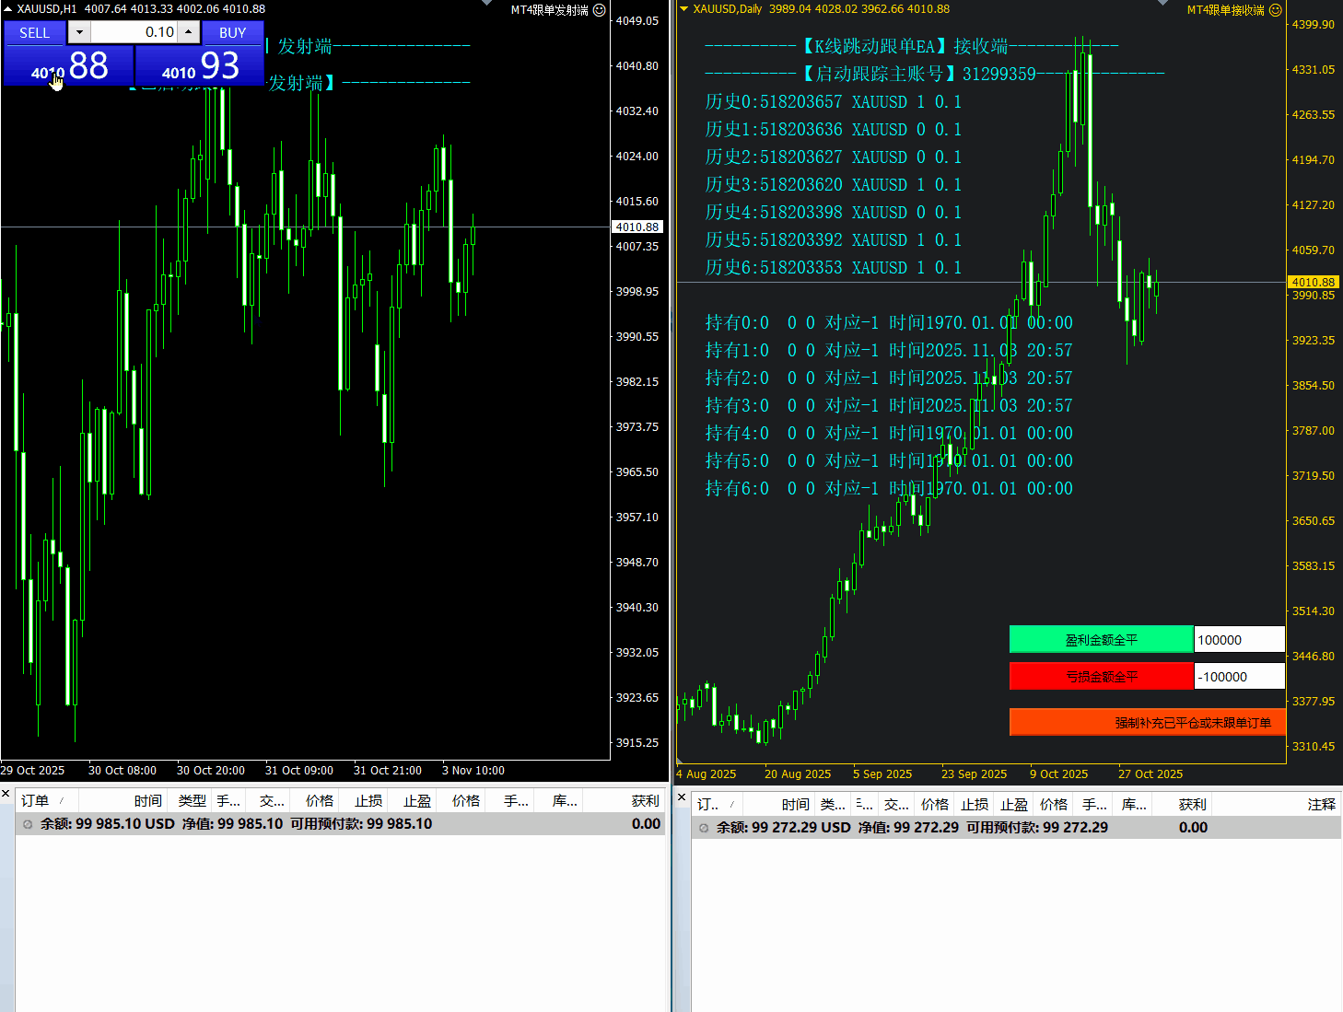Click chart shift marker atop the Daily chart

[1163, 4]
